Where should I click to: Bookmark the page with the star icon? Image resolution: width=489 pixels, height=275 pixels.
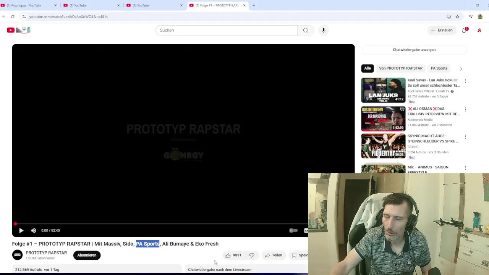[457, 16]
